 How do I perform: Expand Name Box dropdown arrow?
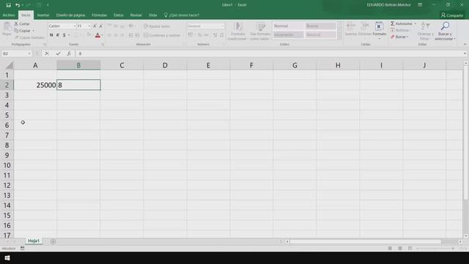click(29, 54)
